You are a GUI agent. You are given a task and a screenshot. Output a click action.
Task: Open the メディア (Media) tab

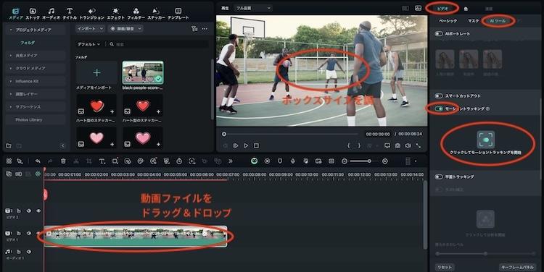(x=16, y=14)
